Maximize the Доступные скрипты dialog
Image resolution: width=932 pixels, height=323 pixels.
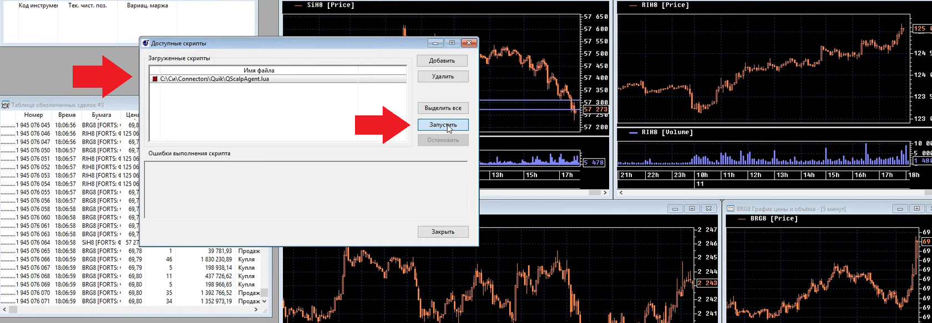[x=452, y=43]
